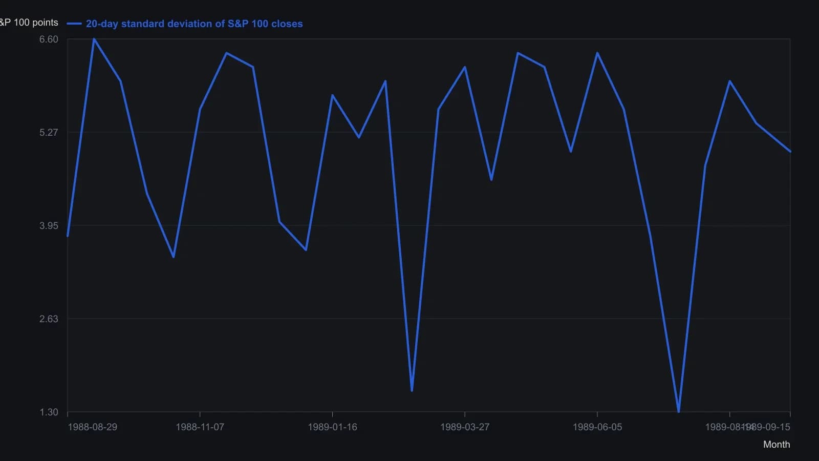The height and width of the screenshot is (461, 819).
Task: Click the peak data point at 6.60
Action: 94,39
